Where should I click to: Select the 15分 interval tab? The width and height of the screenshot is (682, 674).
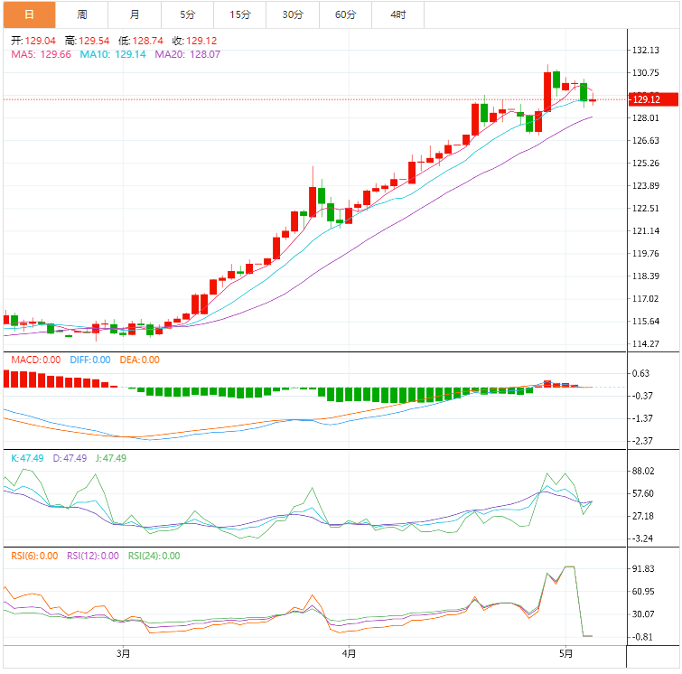(240, 14)
